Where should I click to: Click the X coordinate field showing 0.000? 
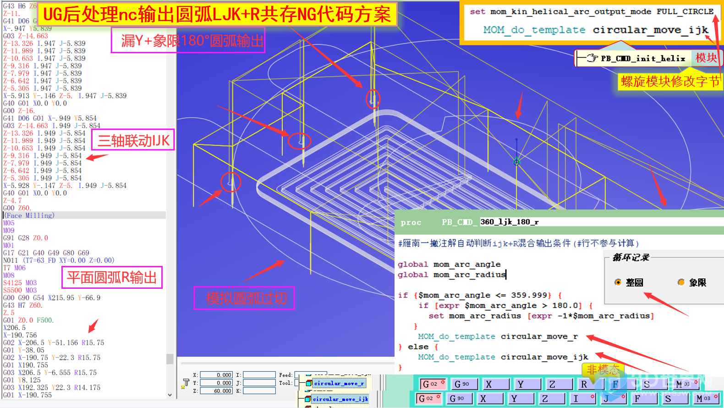[x=216, y=375]
